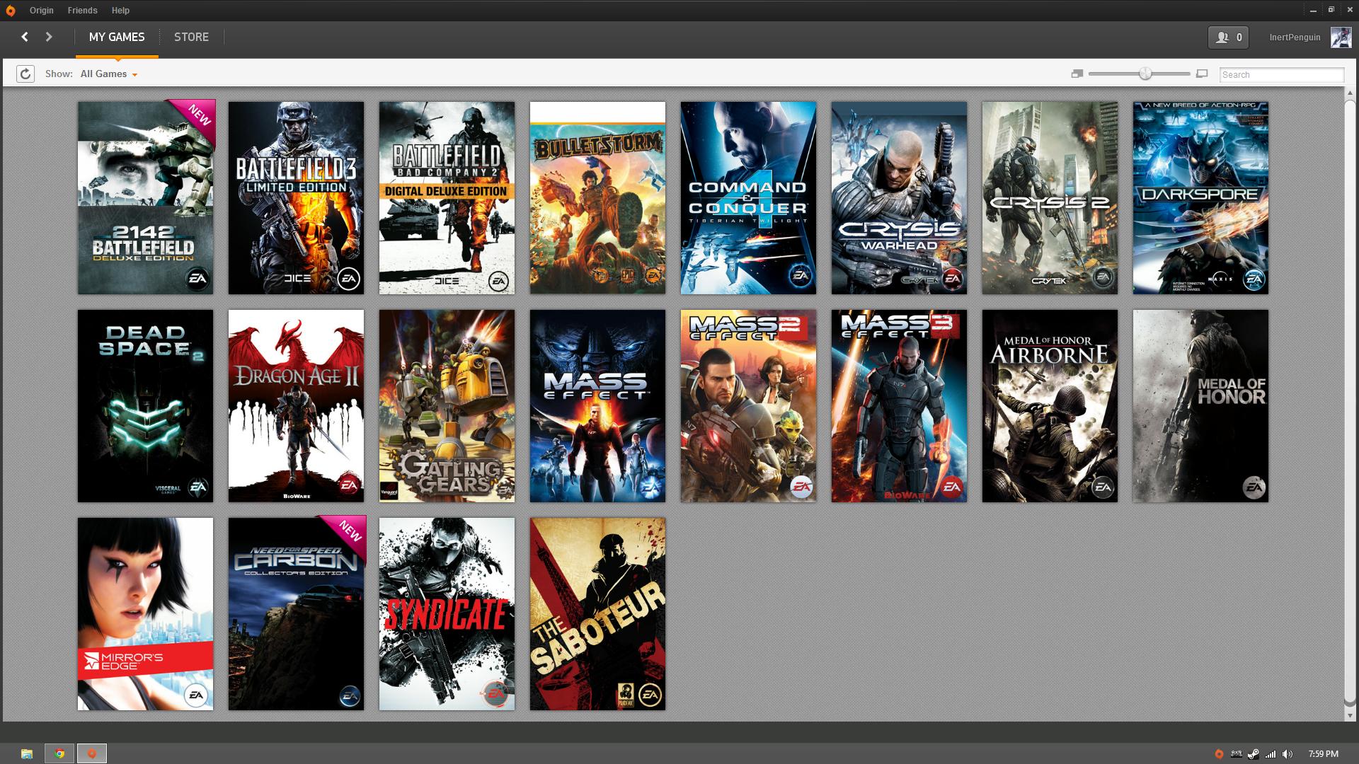1359x764 pixels.
Task: Click the network signal tray icon
Action: click(x=1271, y=754)
